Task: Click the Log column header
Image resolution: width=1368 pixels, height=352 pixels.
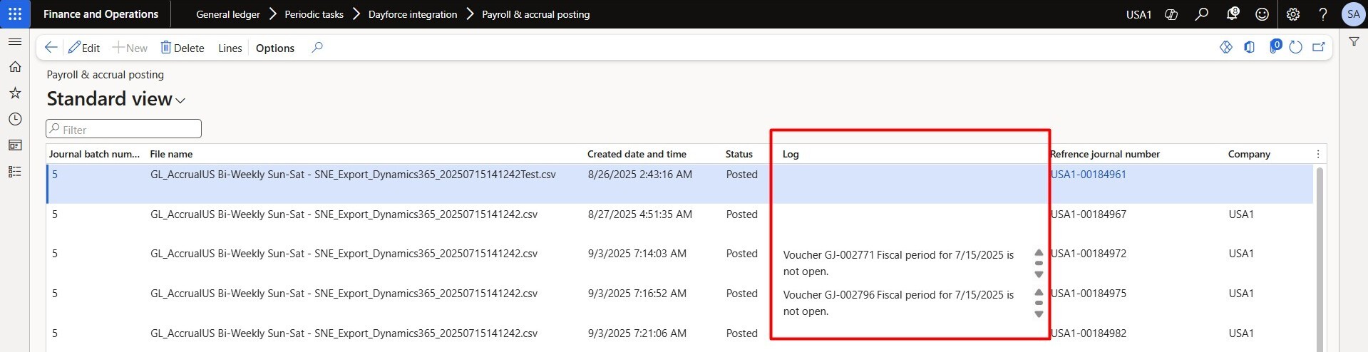Action: (791, 154)
